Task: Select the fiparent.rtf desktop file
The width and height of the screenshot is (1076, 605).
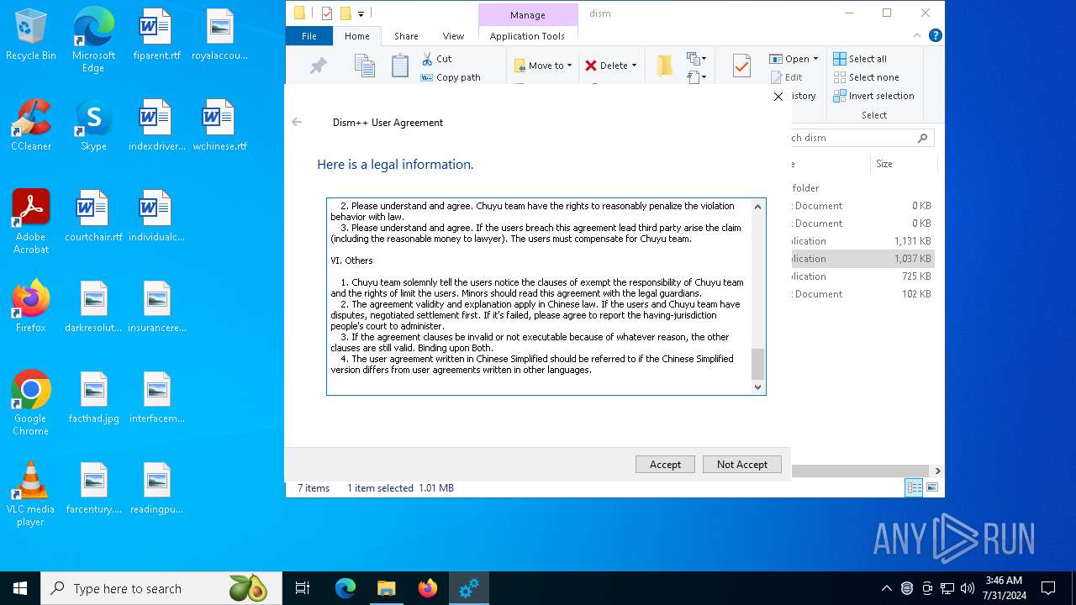Action: pos(156,34)
